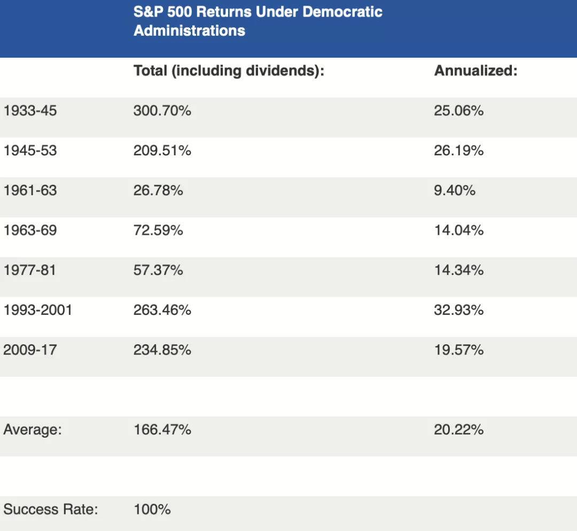Click the 1977-81 row label
Image resolution: width=577 pixels, height=531 pixels.
30,271
